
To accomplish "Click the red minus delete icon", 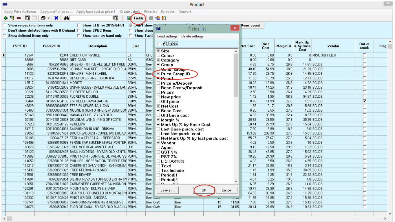I will coord(19,18).
